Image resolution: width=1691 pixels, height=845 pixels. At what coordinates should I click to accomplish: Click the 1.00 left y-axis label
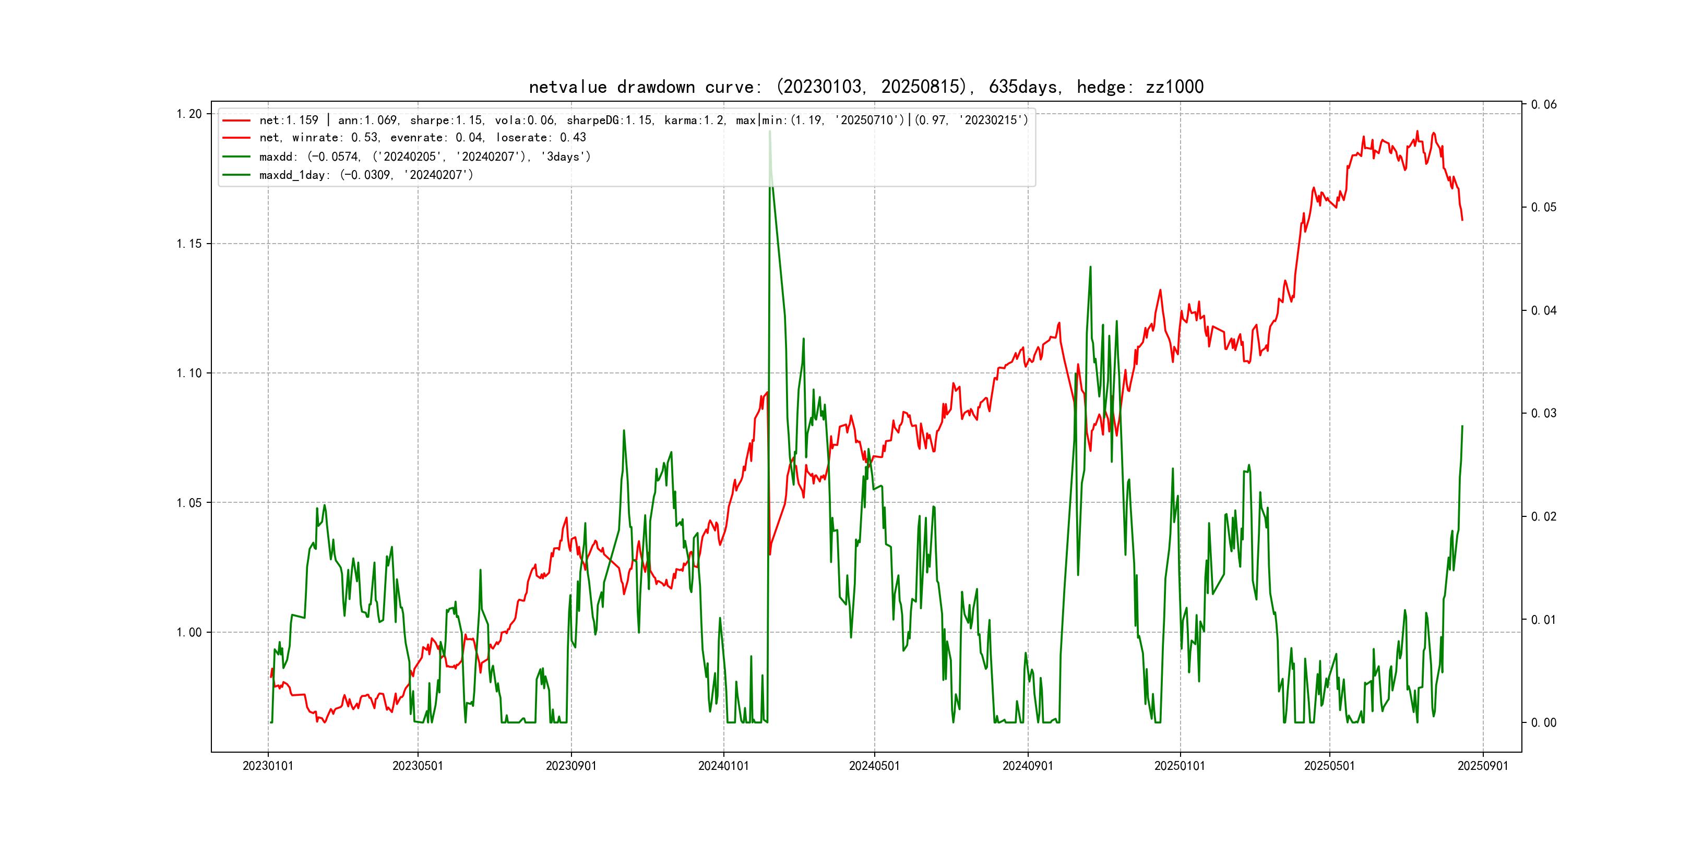(189, 632)
